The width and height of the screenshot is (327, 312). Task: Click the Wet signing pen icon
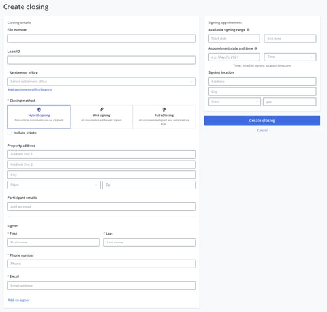pyautogui.click(x=102, y=109)
